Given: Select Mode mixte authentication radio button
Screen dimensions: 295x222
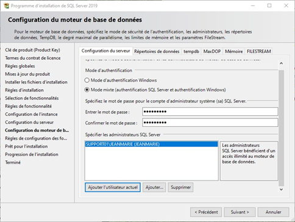Looking at the screenshot, I should click(87, 90).
